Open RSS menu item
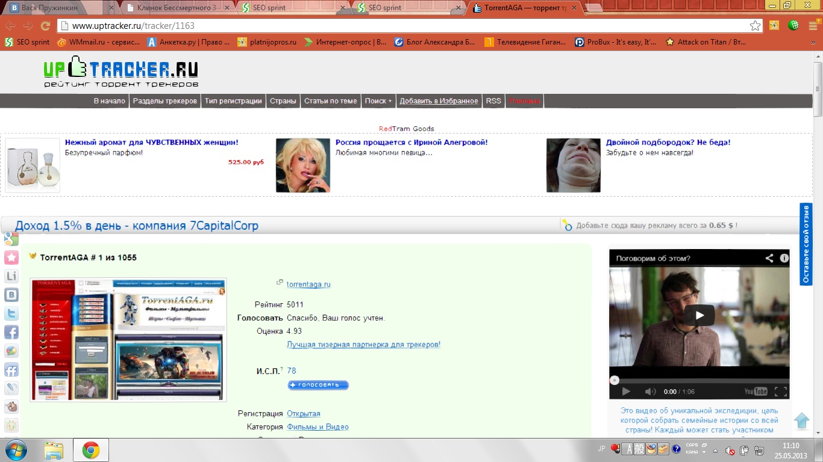Image resolution: width=823 pixels, height=462 pixels. (x=493, y=101)
